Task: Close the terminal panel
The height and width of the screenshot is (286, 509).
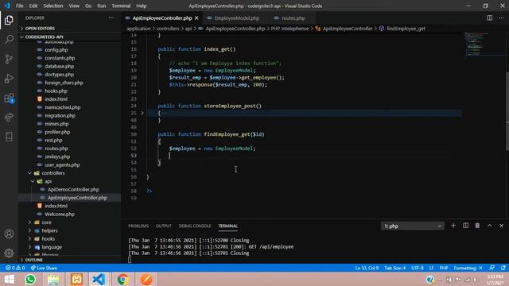Action: (502, 226)
